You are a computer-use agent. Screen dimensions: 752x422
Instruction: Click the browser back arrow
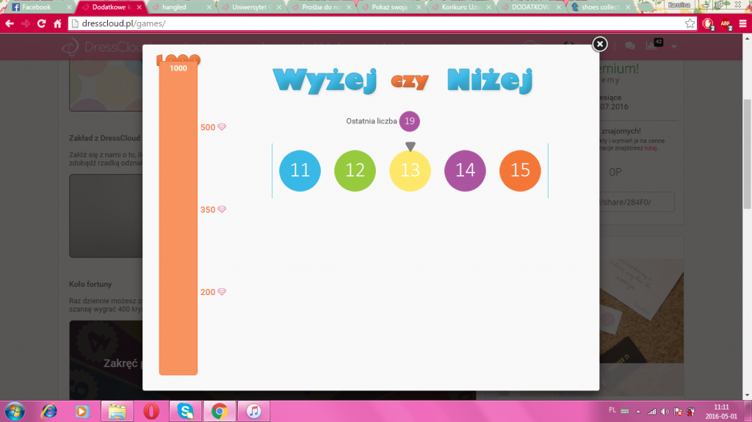[x=10, y=23]
